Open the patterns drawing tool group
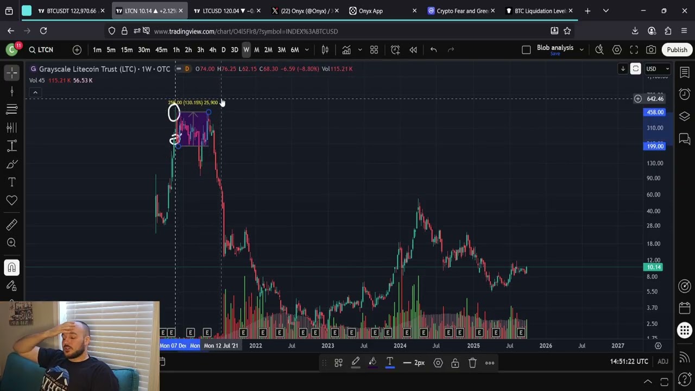695x391 pixels. click(12, 128)
